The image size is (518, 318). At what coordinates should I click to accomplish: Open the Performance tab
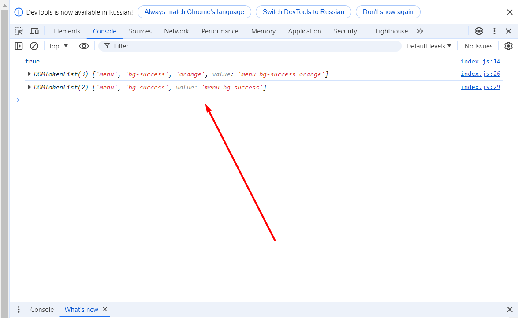pos(220,31)
